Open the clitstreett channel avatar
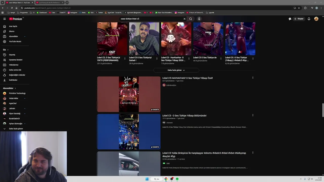Viewport: 324px width, 182px height. tap(164, 123)
